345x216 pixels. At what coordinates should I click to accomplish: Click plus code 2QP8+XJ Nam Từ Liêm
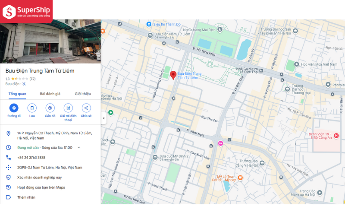pos(50,168)
